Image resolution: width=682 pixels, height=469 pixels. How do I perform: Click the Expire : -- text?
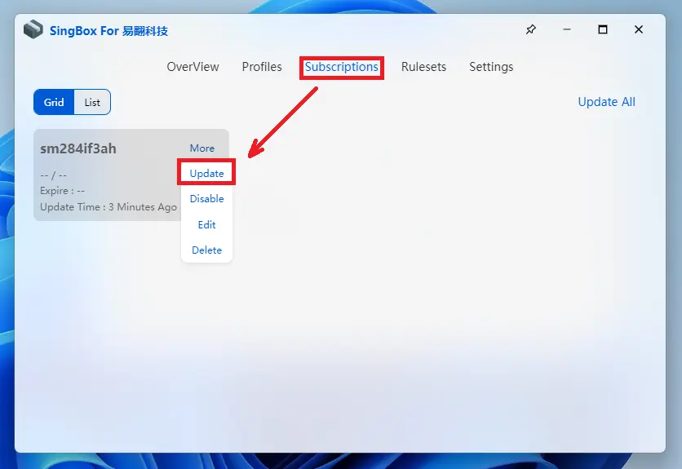pyautogui.click(x=62, y=191)
